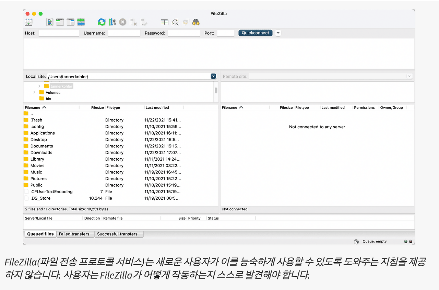Sort remote list by Filename column
The width and height of the screenshot is (439, 290).
(x=245, y=107)
